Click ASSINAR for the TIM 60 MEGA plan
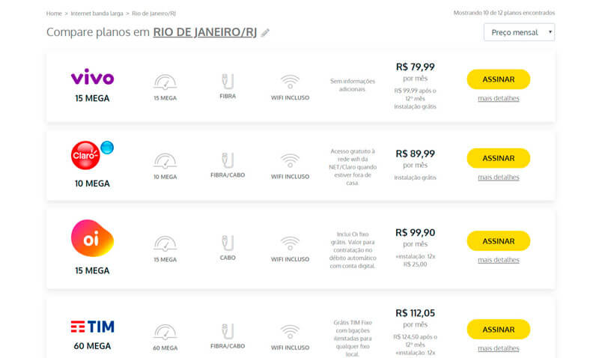The width and height of the screenshot is (599, 358). coord(499,330)
